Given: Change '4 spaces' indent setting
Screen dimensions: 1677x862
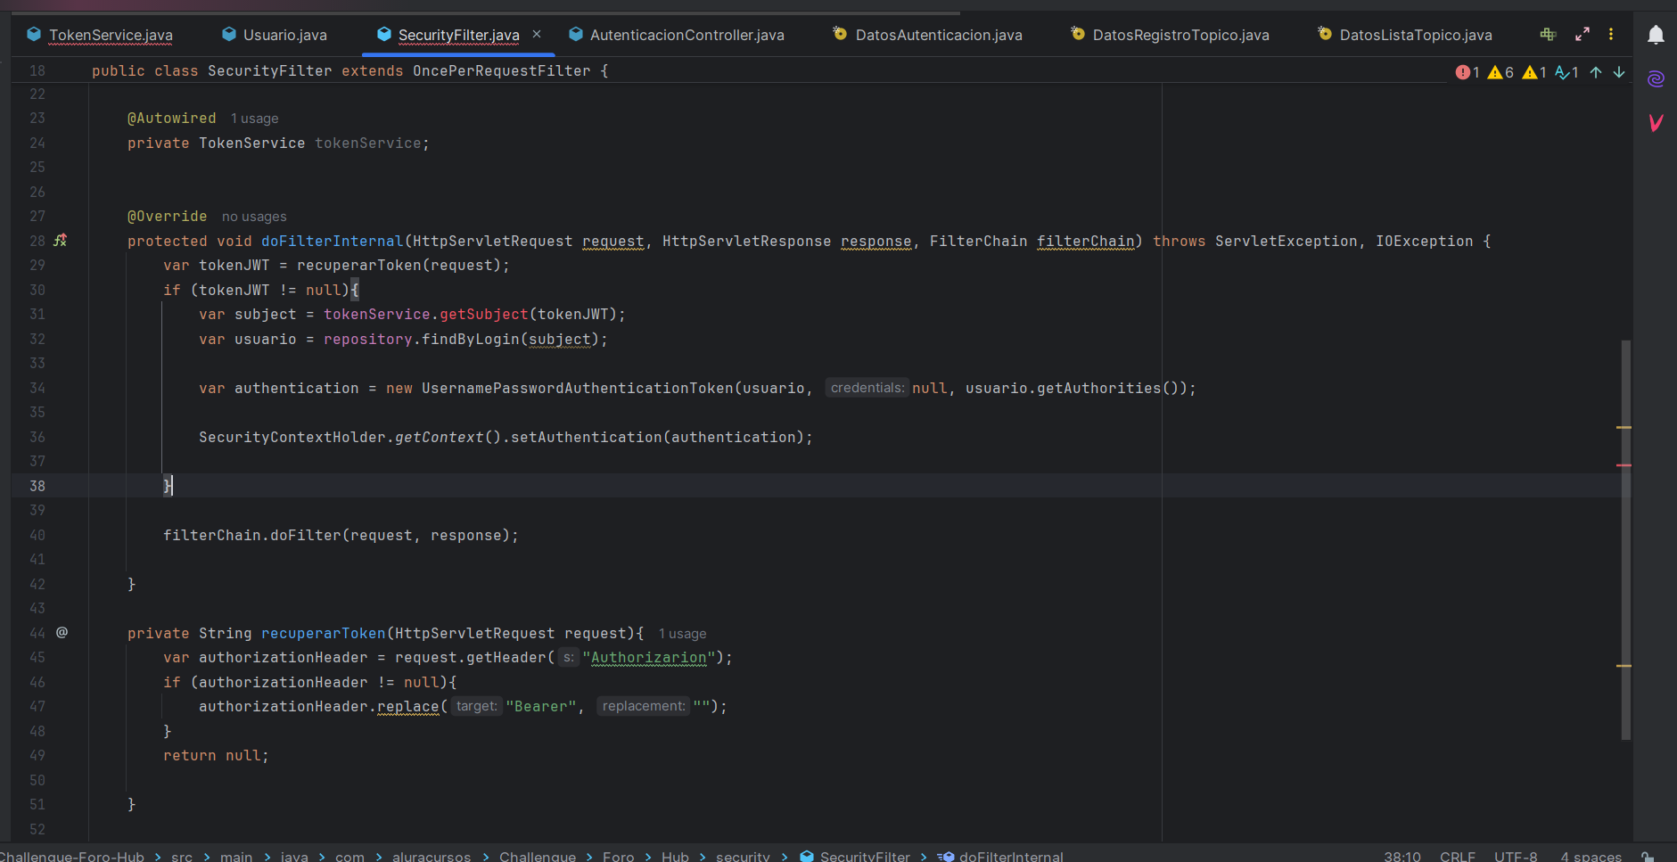Looking at the screenshot, I should point(1591,856).
